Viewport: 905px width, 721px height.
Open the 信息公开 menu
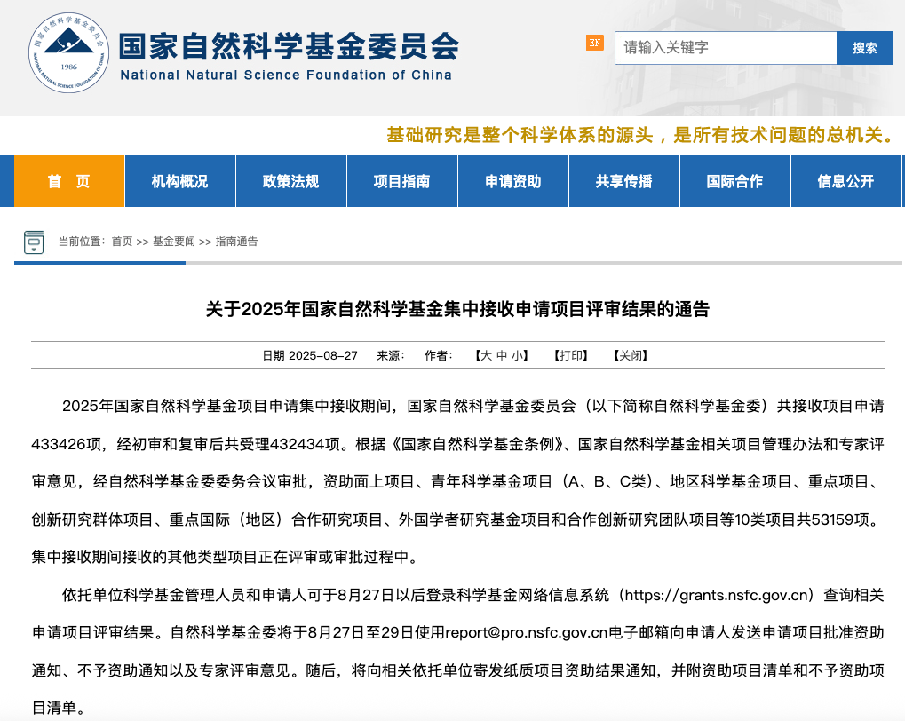(845, 181)
